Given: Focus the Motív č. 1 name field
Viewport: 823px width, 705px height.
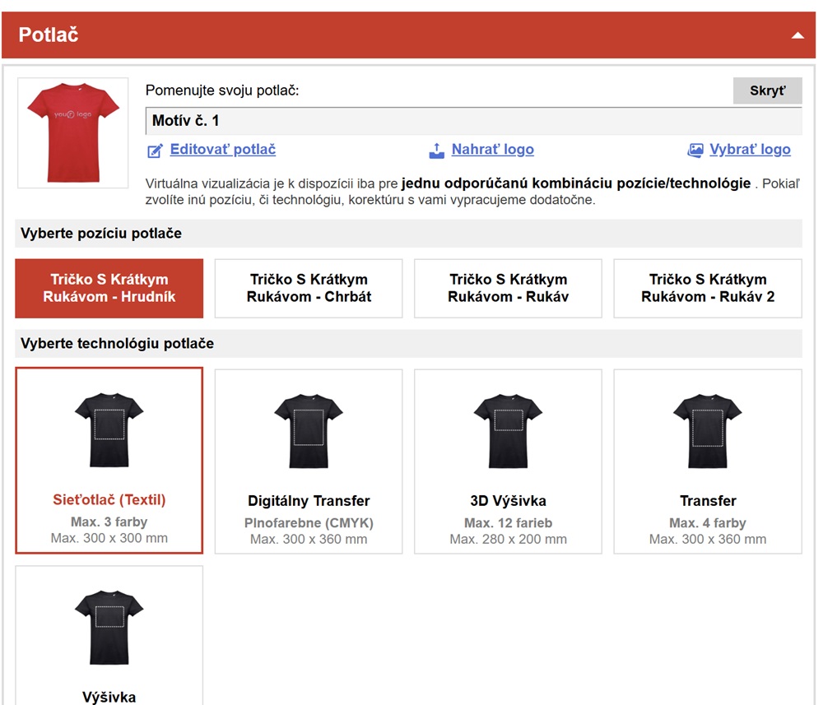Looking at the screenshot, I should (473, 121).
